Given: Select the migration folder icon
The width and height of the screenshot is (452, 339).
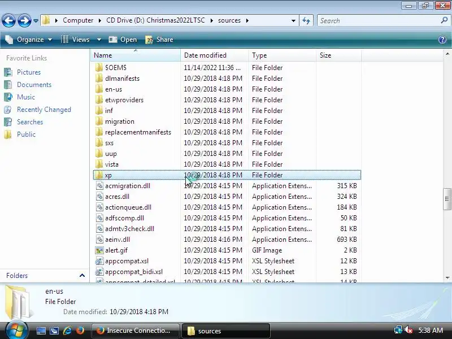Looking at the screenshot, I should (99, 121).
